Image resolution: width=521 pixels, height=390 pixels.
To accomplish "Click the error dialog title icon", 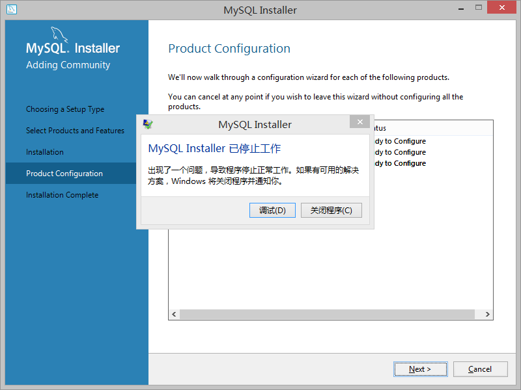I will point(148,124).
